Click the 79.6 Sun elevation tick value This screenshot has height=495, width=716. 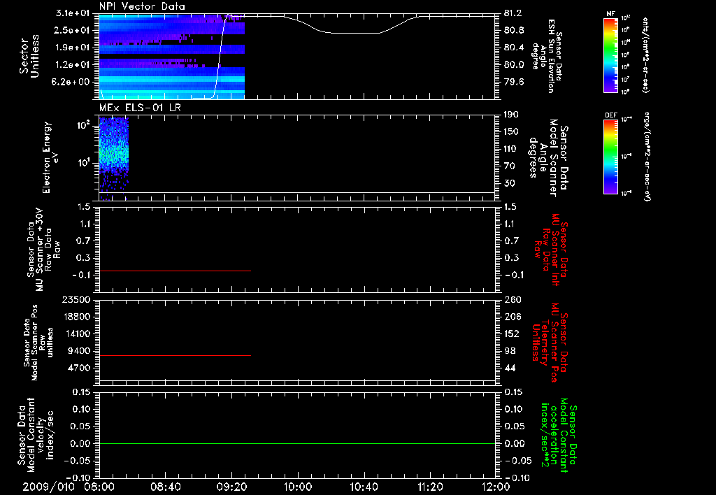(x=514, y=82)
